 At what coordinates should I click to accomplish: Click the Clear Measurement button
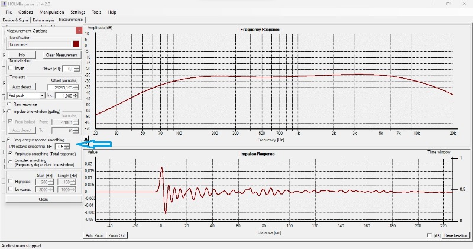62,55
